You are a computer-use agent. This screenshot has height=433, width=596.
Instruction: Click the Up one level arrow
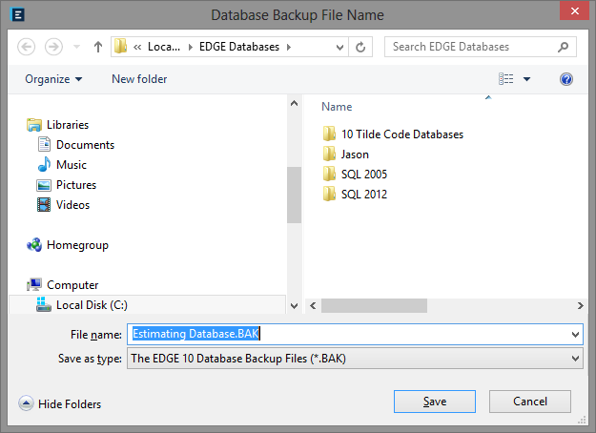(x=97, y=47)
